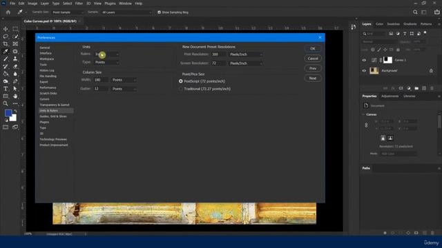Switch to the Libraries tab
The height and width of the screenshot is (248, 442).
click(x=410, y=96)
